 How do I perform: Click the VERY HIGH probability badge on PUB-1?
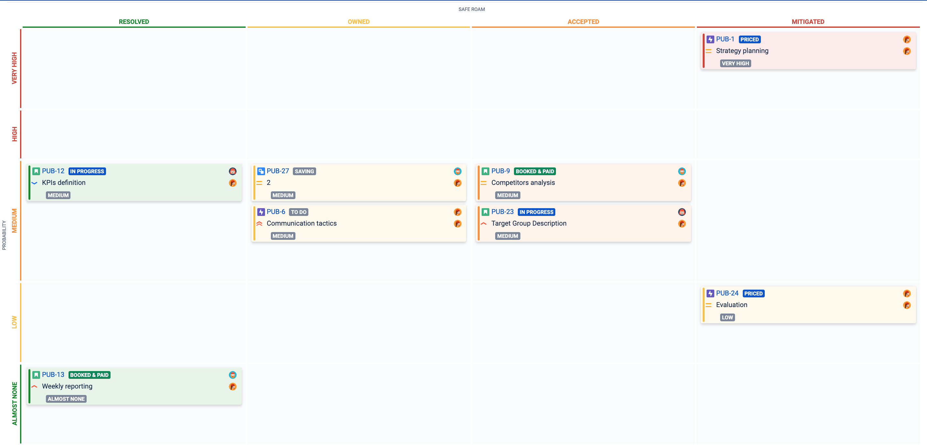(736, 63)
